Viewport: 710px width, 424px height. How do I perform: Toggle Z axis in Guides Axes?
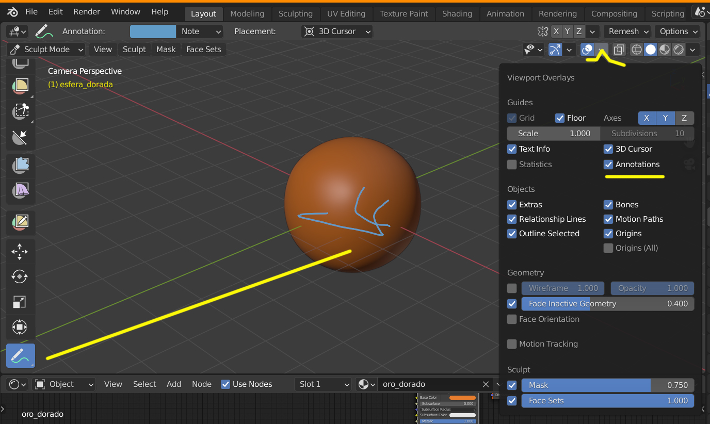click(x=684, y=118)
